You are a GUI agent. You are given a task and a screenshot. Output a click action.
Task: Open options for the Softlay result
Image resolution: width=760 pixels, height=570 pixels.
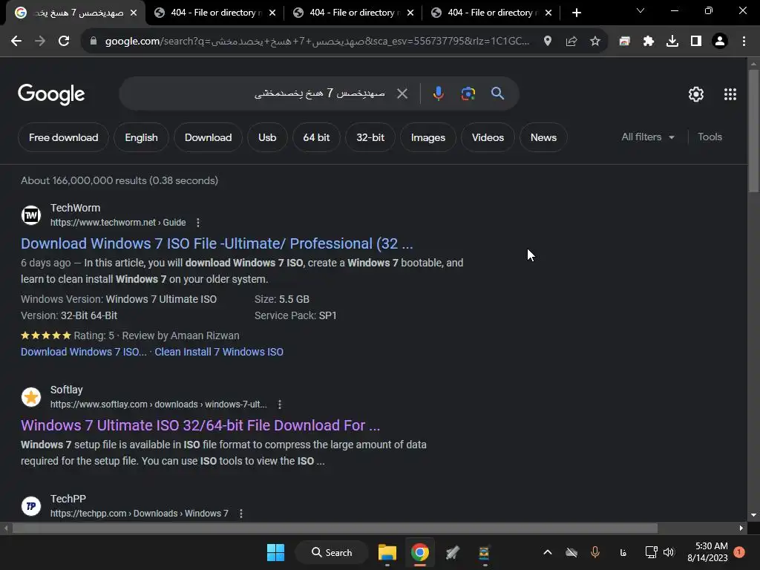280,404
